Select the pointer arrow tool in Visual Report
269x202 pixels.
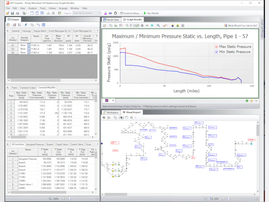tap(121, 118)
